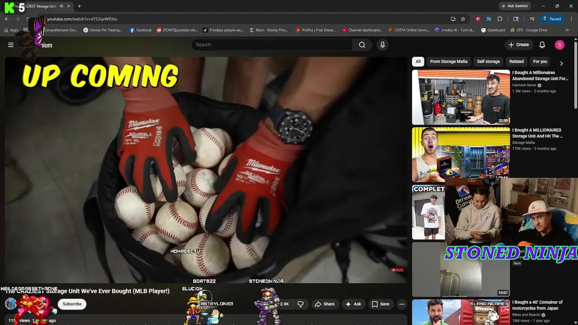578x325 pixels.
Task: Open Harrison Nevel's abandoned storage unit thumbnail
Action: [461, 97]
